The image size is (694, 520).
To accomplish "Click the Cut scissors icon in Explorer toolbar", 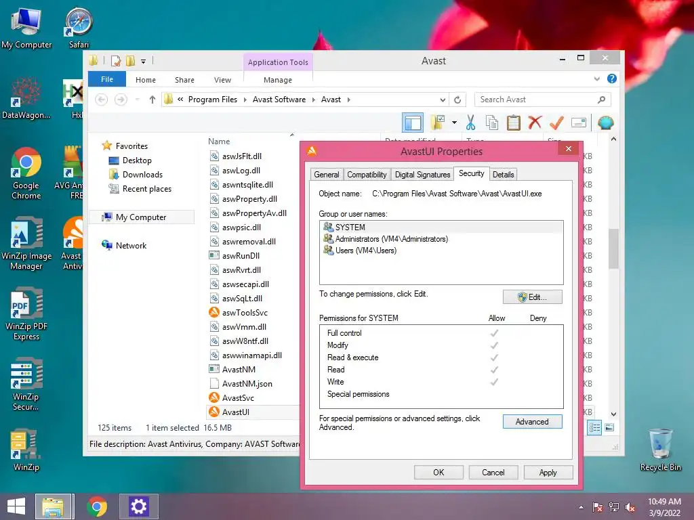I will pos(470,123).
